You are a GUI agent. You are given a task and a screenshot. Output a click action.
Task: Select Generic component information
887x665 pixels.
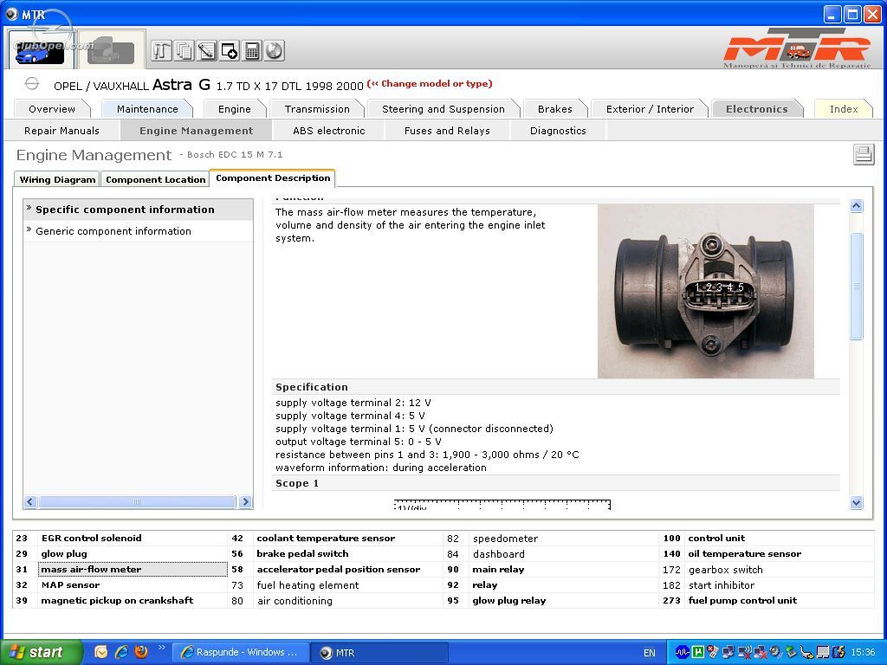coord(138,231)
